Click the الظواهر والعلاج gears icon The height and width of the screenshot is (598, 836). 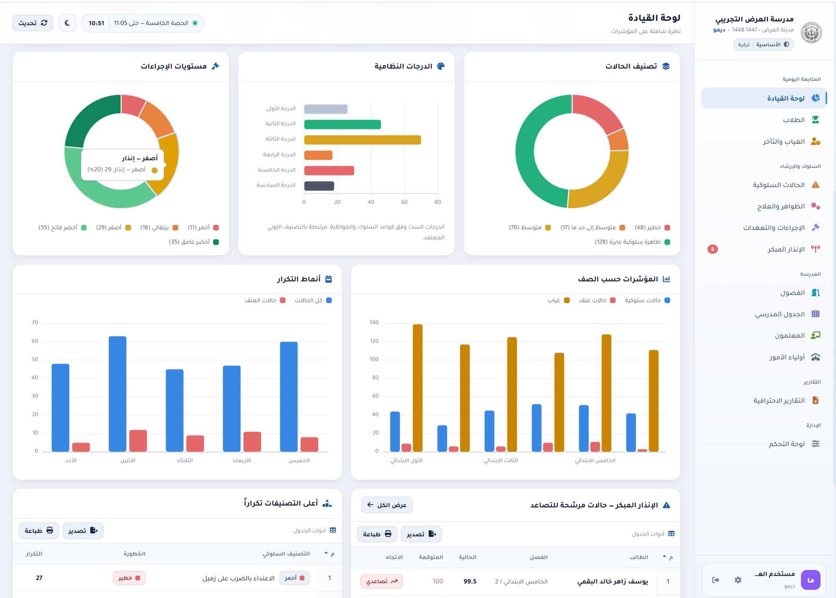coord(815,206)
